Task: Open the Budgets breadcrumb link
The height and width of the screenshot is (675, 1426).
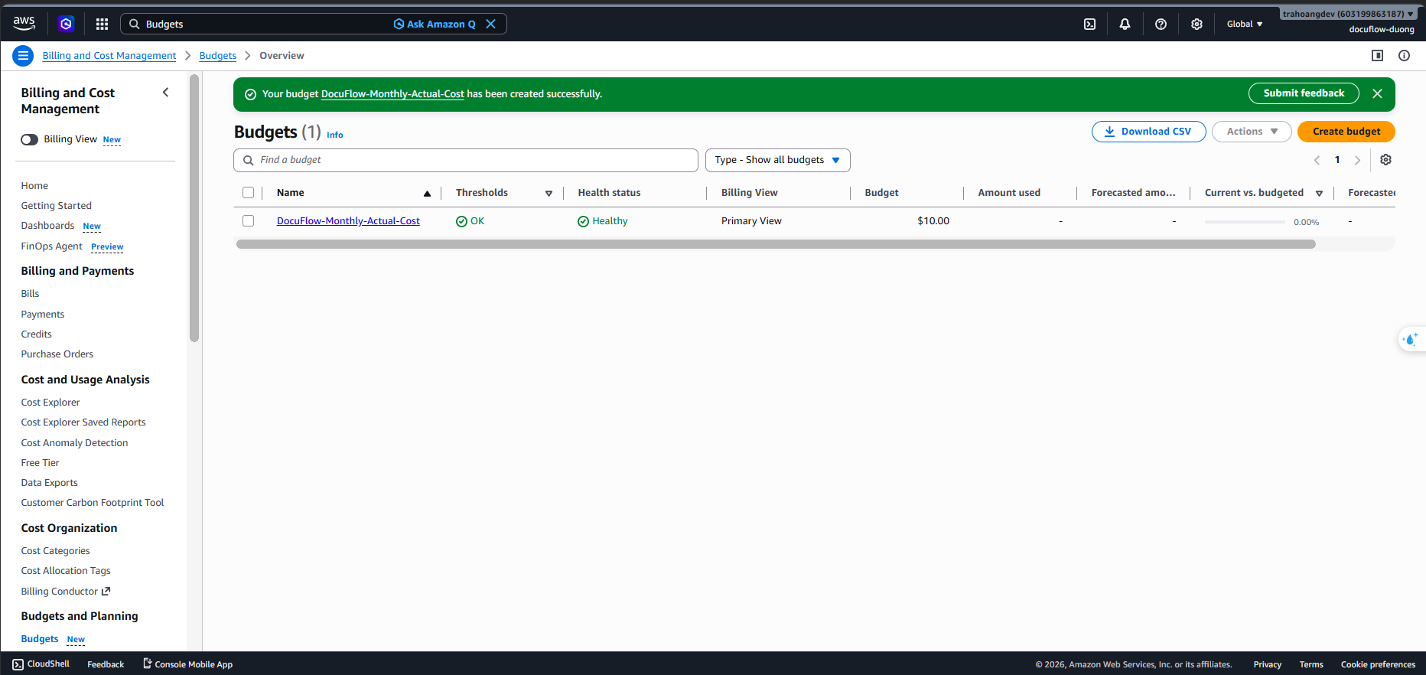Action: (218, 56)
